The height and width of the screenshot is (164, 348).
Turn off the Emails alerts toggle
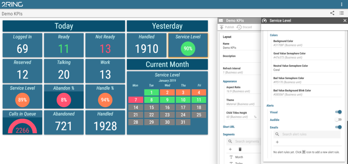338,127
